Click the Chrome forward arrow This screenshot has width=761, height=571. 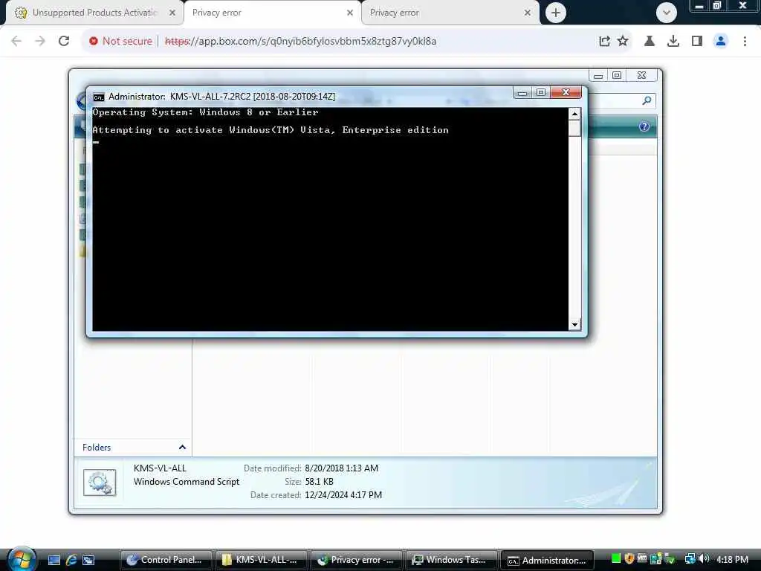pos(40,42)
